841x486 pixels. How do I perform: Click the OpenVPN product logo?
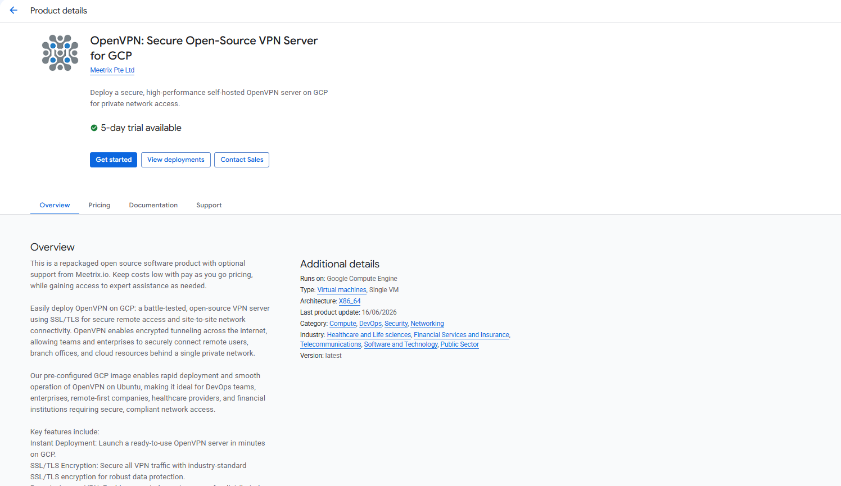coord(60,53)
